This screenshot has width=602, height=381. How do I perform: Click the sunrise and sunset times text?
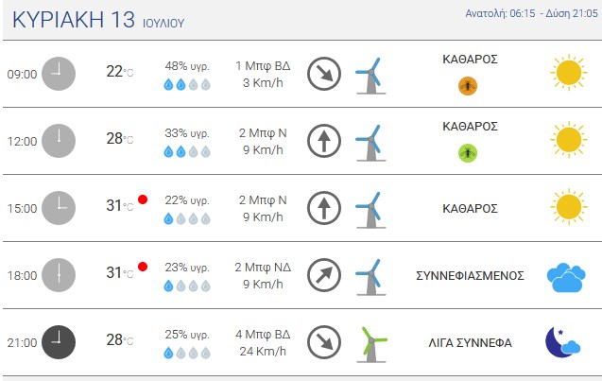[x=532, y=13]
